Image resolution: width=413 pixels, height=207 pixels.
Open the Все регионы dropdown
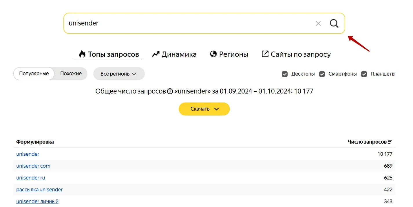point(119,74)
